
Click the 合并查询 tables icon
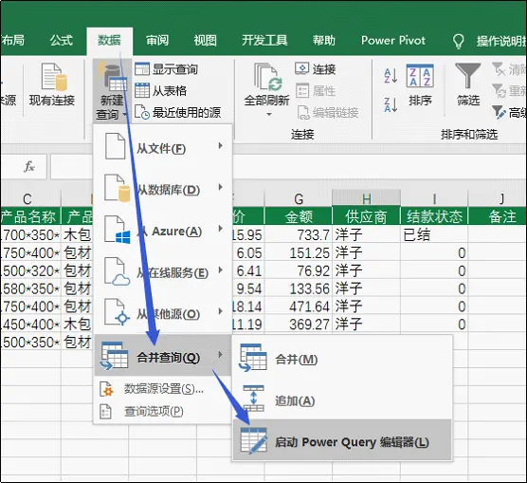(114, 356)
